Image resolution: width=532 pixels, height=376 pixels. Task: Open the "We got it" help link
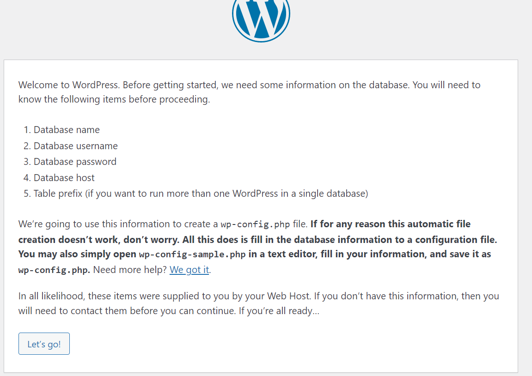[x=189, y=270]
